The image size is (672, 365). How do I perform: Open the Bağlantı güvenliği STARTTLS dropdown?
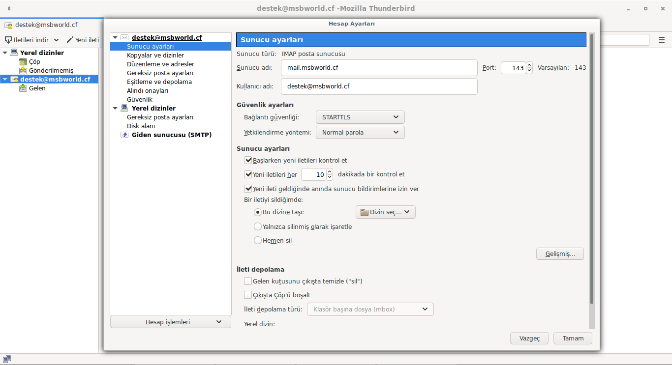click(360, 117)
